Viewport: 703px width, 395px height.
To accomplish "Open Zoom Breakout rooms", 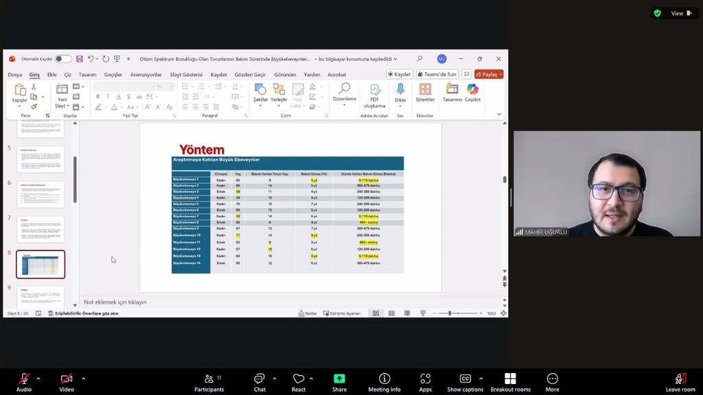I will pyautogui.click(x=510, y=383).
